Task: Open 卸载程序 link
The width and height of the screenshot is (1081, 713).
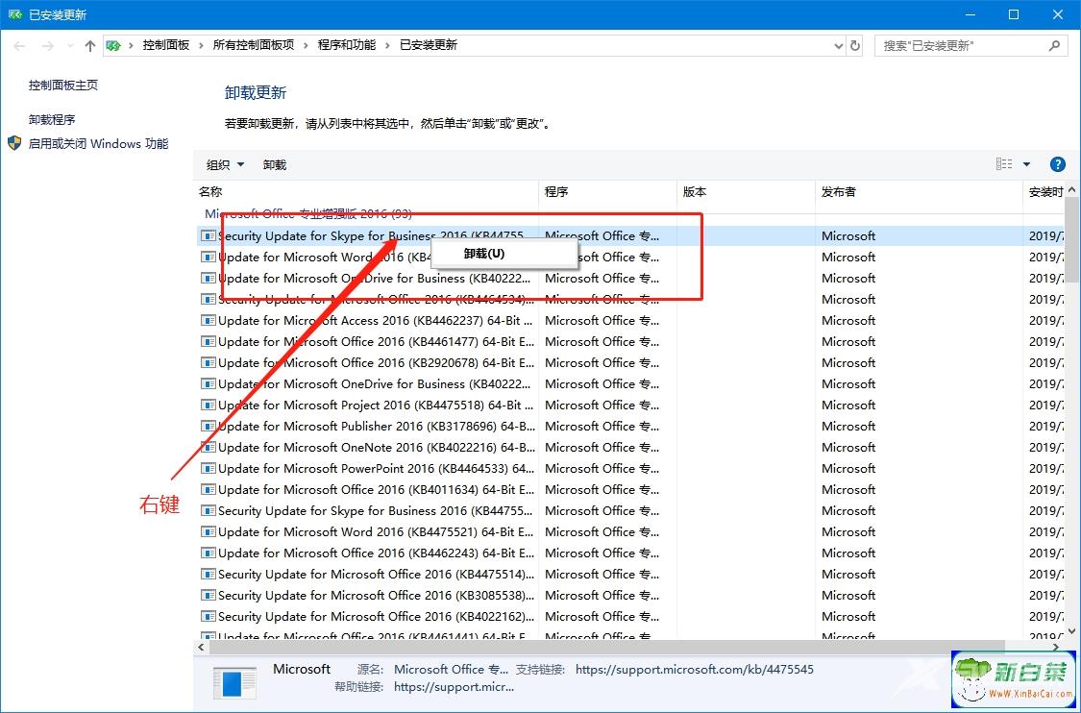Action: (52, 119)
